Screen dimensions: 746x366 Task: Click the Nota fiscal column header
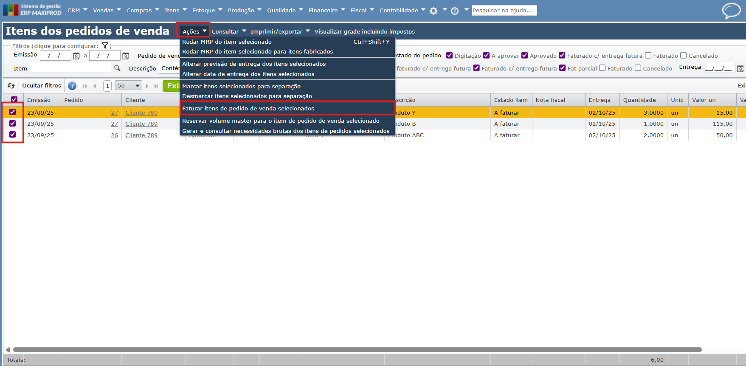click(x=558, y=100)
